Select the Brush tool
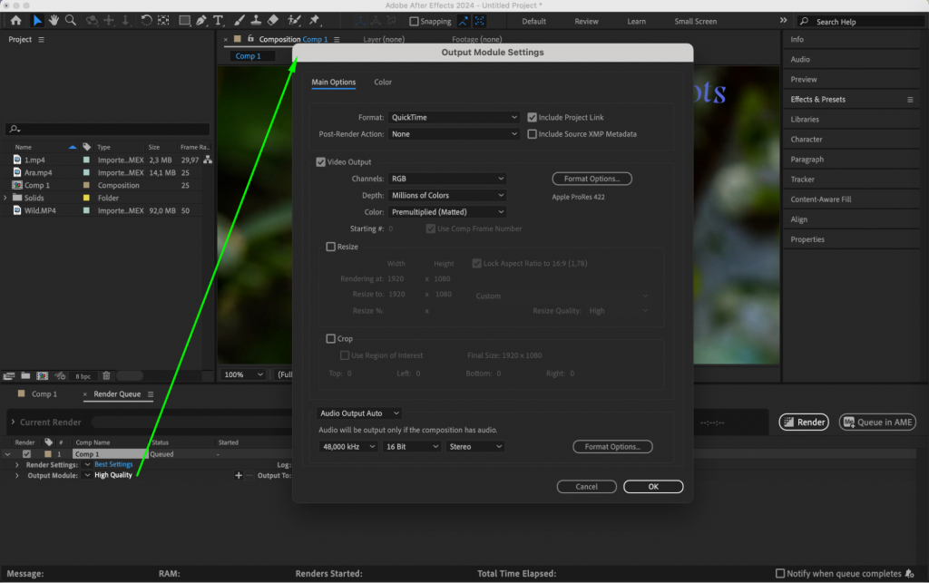 pyautogui.click(x=239, y=19)
